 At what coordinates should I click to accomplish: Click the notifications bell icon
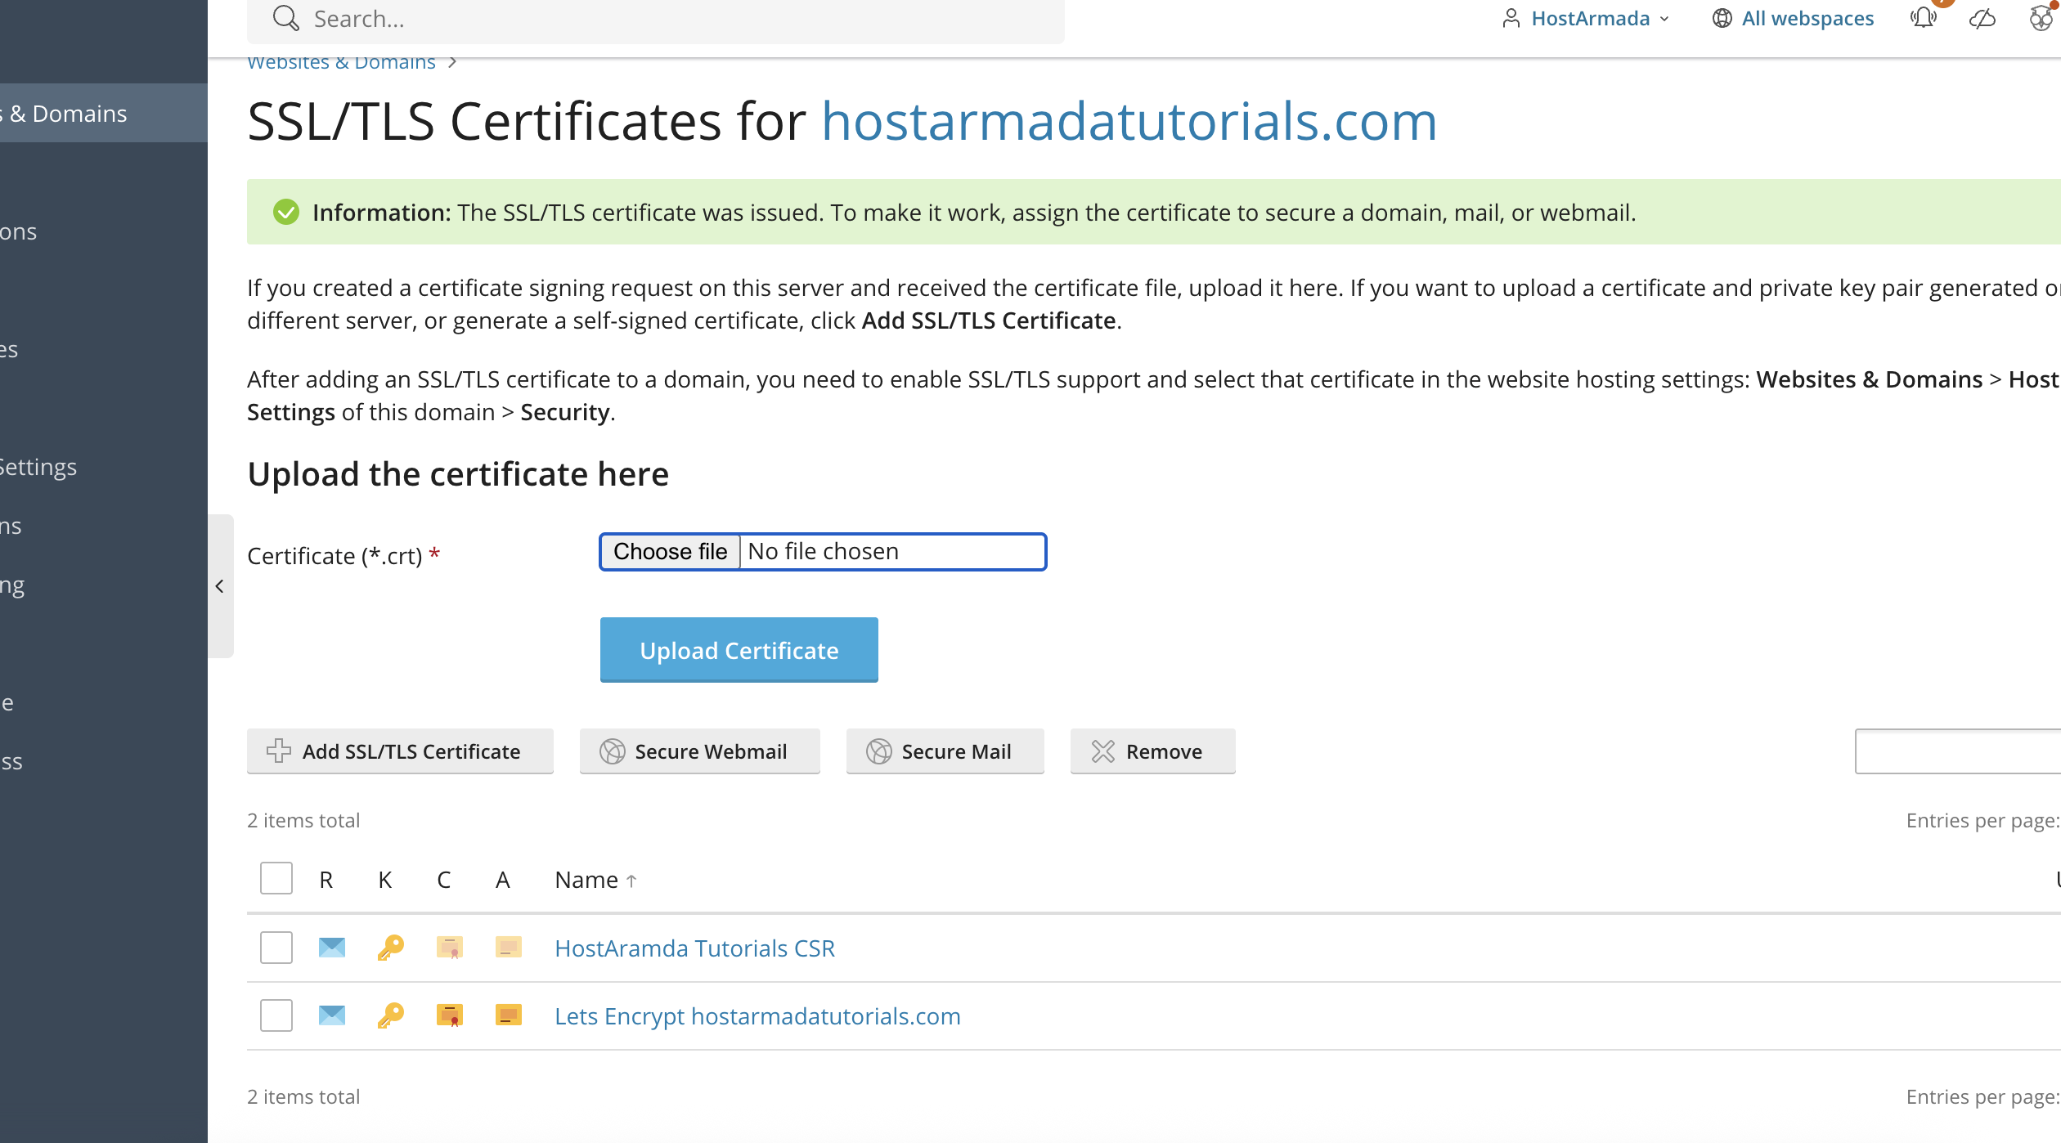pyautogui.click(x=1924, y=18)
